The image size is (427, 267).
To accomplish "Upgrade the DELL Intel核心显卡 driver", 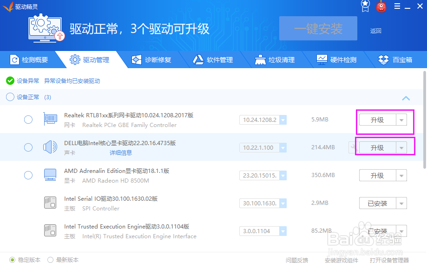I will click(377, 148).
